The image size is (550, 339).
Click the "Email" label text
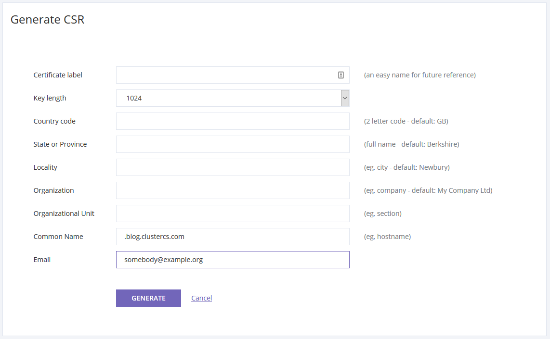42,260
